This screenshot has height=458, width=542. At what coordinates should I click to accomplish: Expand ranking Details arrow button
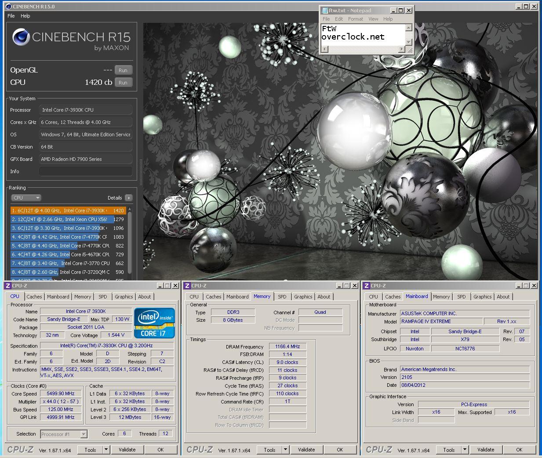tap(128, 198)
